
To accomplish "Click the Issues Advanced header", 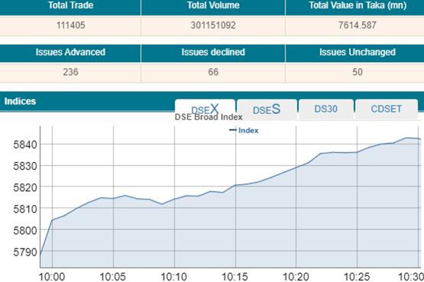I will (x=70, y=52).
